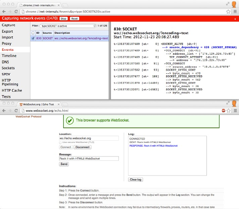Uncheck the event 830 SOCKET row checkbox

(x=33, y=38)
